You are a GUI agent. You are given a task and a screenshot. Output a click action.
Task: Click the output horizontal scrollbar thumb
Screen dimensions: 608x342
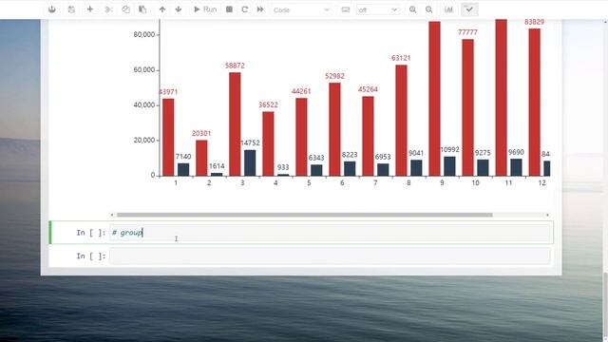(x=305, y=215)
